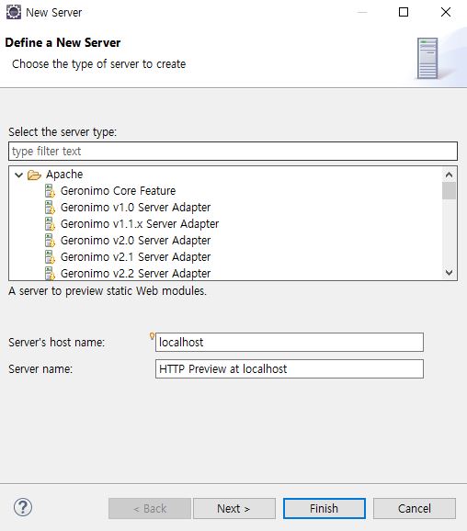The image size is (467, 531).
Task: Select the Apache category label
Action: 64,175
